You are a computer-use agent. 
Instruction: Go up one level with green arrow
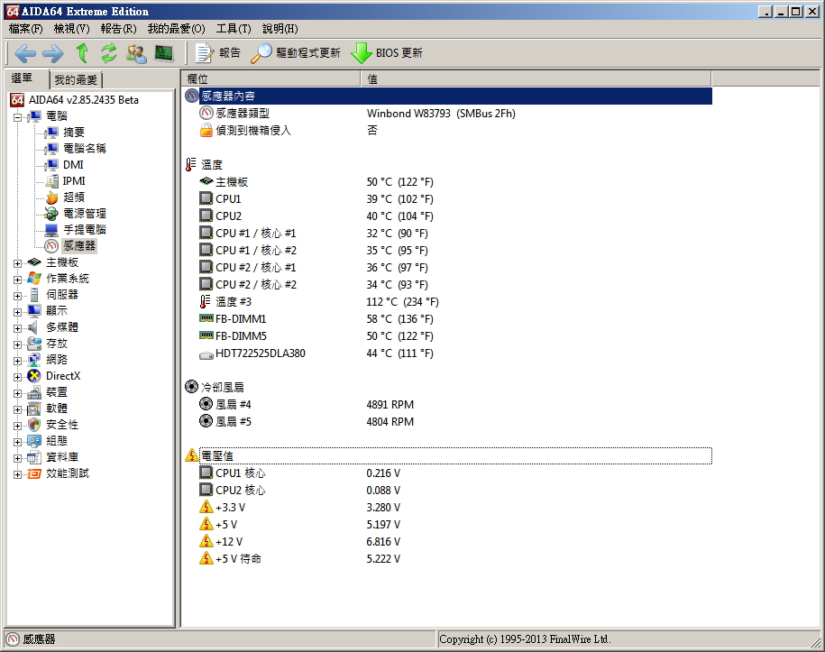[82, 53]
